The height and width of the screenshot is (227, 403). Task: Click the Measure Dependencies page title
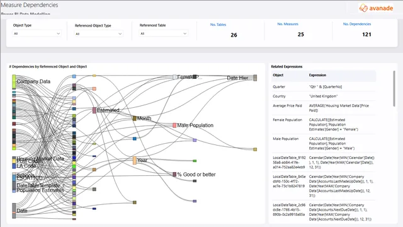coord(30,5)
